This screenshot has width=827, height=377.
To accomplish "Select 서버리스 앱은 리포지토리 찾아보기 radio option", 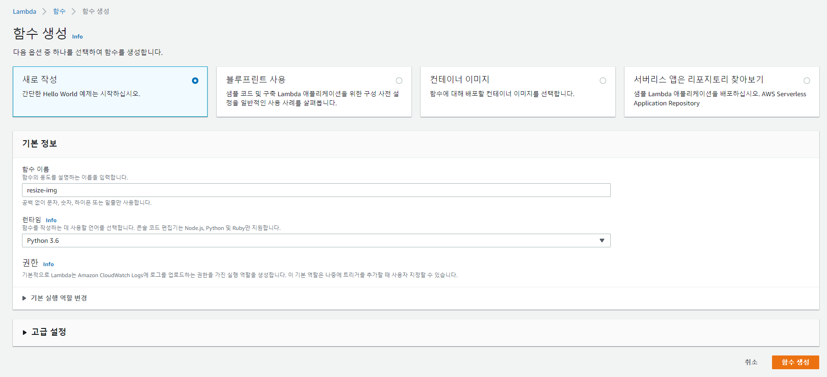I will [x=807, y=81].
